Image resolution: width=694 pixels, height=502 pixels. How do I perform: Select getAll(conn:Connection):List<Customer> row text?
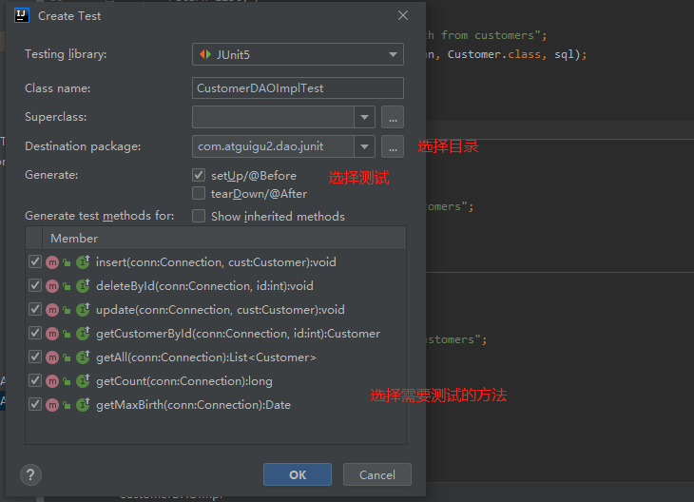click(206, 357)
